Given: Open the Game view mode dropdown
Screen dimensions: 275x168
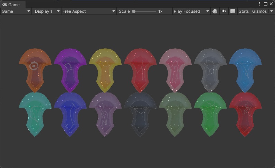Looking at the screenshot, I should pyautogui.click(x=16, y=11).
